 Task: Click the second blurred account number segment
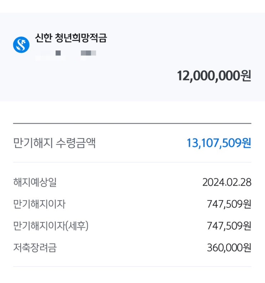point(88,54)
